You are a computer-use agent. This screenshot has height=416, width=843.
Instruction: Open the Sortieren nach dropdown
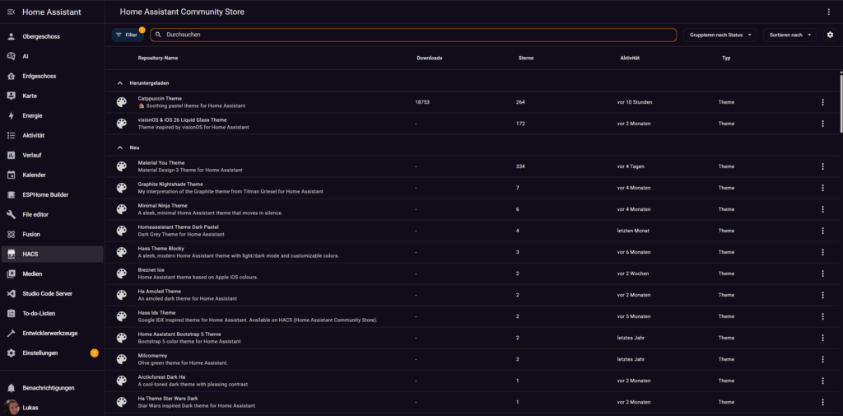point(789,35)
